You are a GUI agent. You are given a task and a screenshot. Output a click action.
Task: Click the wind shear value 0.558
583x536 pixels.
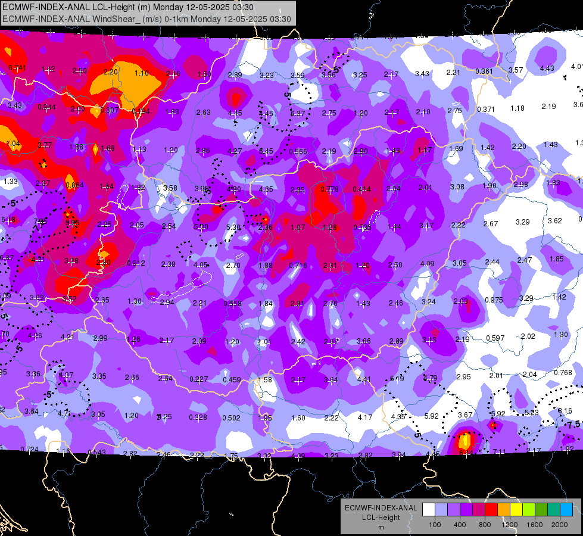(233, 304)
